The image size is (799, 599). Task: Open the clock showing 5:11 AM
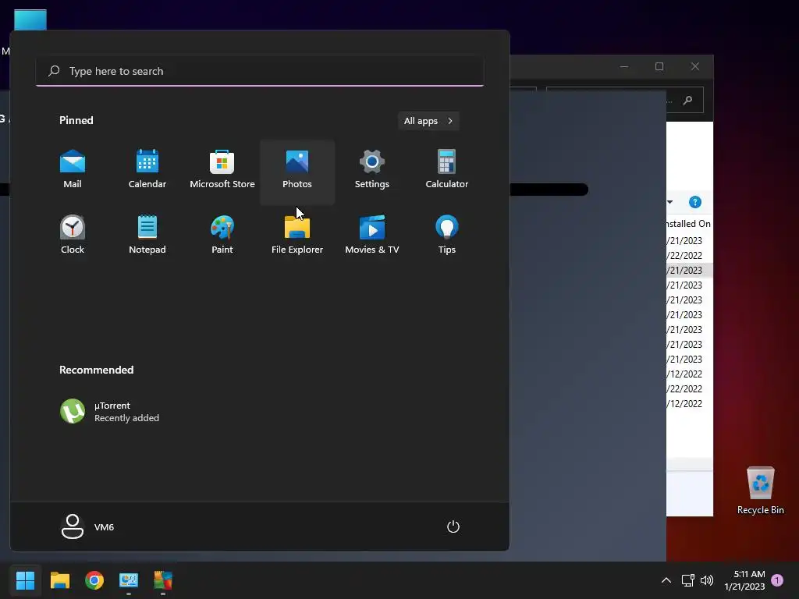(744, 580)
